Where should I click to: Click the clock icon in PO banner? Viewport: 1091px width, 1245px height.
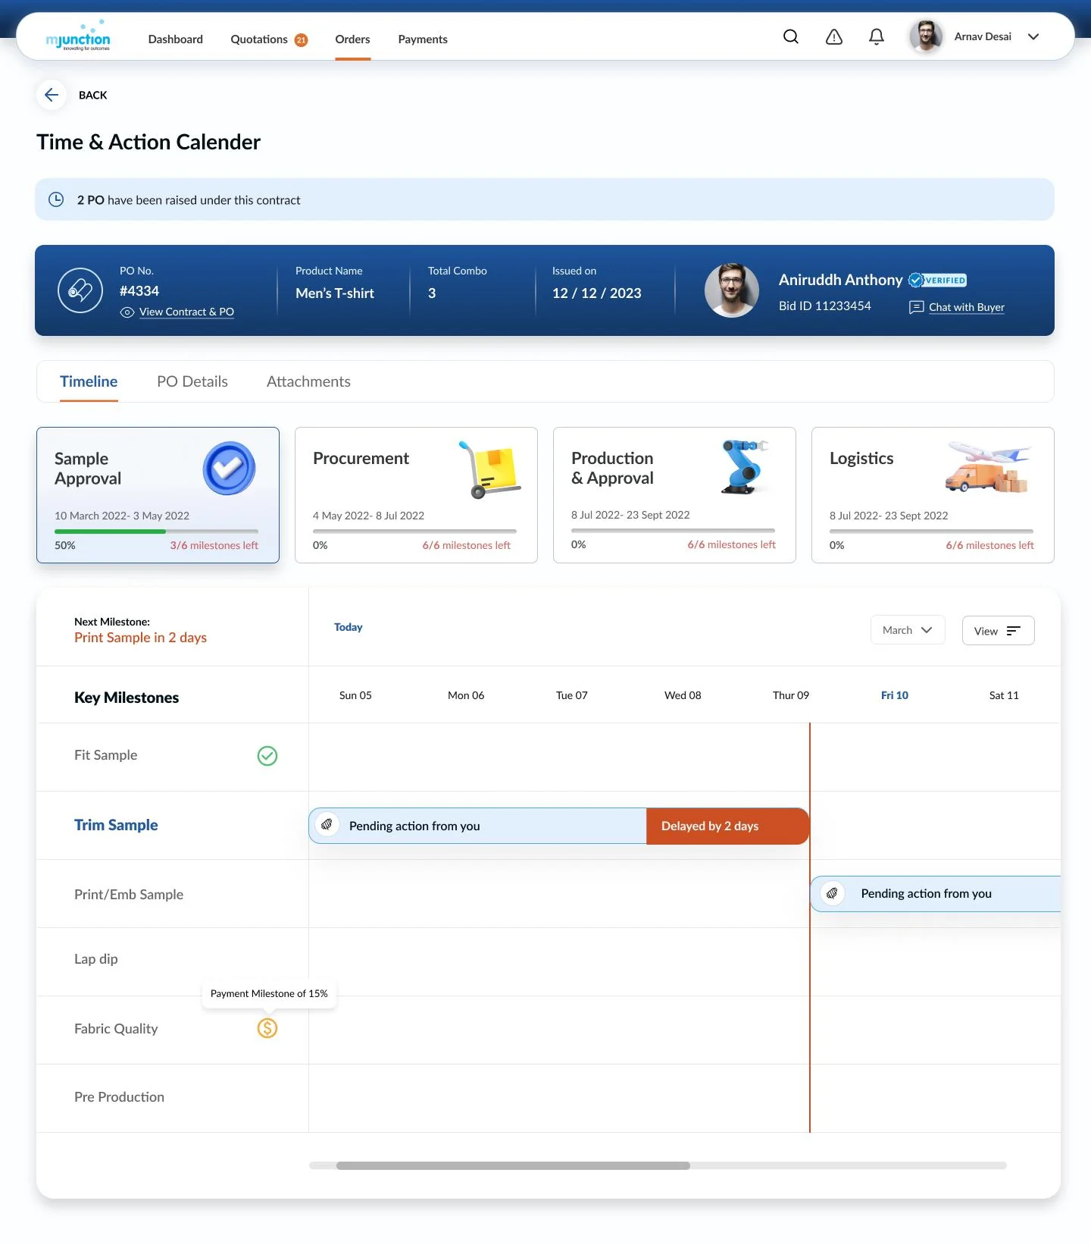[x=56, y=199]
